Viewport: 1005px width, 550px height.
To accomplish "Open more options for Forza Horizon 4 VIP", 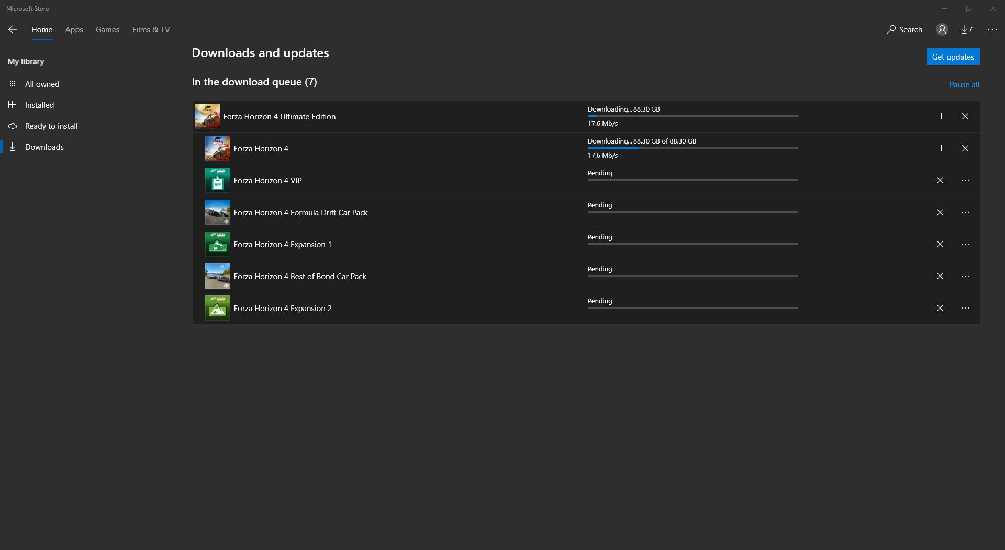I will [965, 181].
